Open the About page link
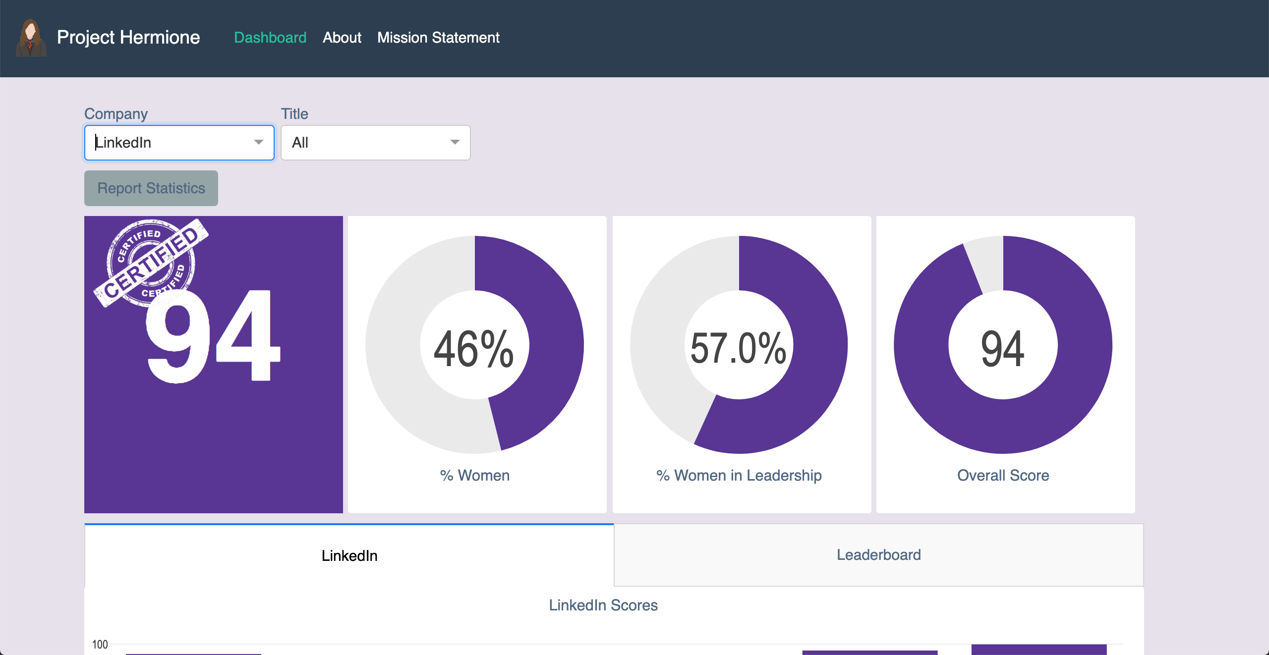Screen dimensions: 1269x655 (342, 38)
